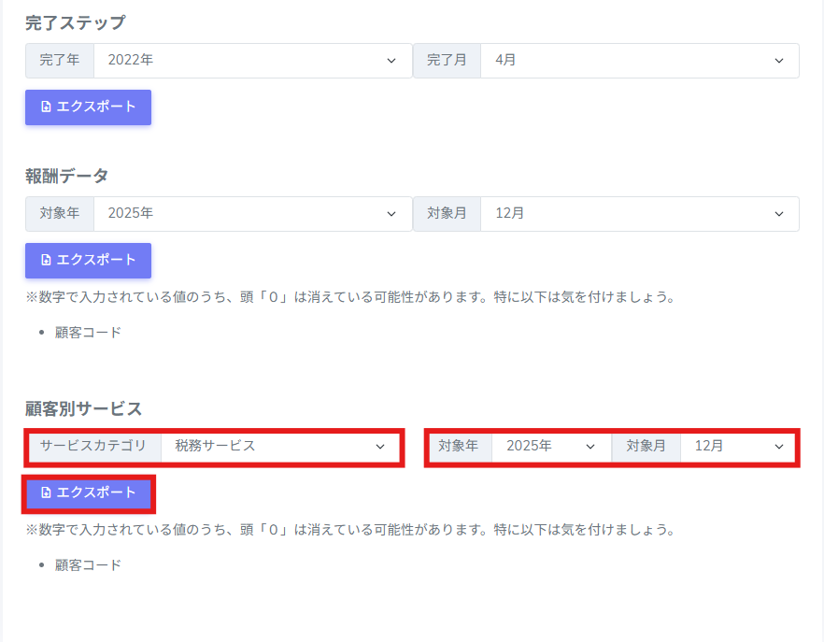The image size is (824, 642).
Task: Click the サービスカテゴリ field label
Action: coord(93,447)
